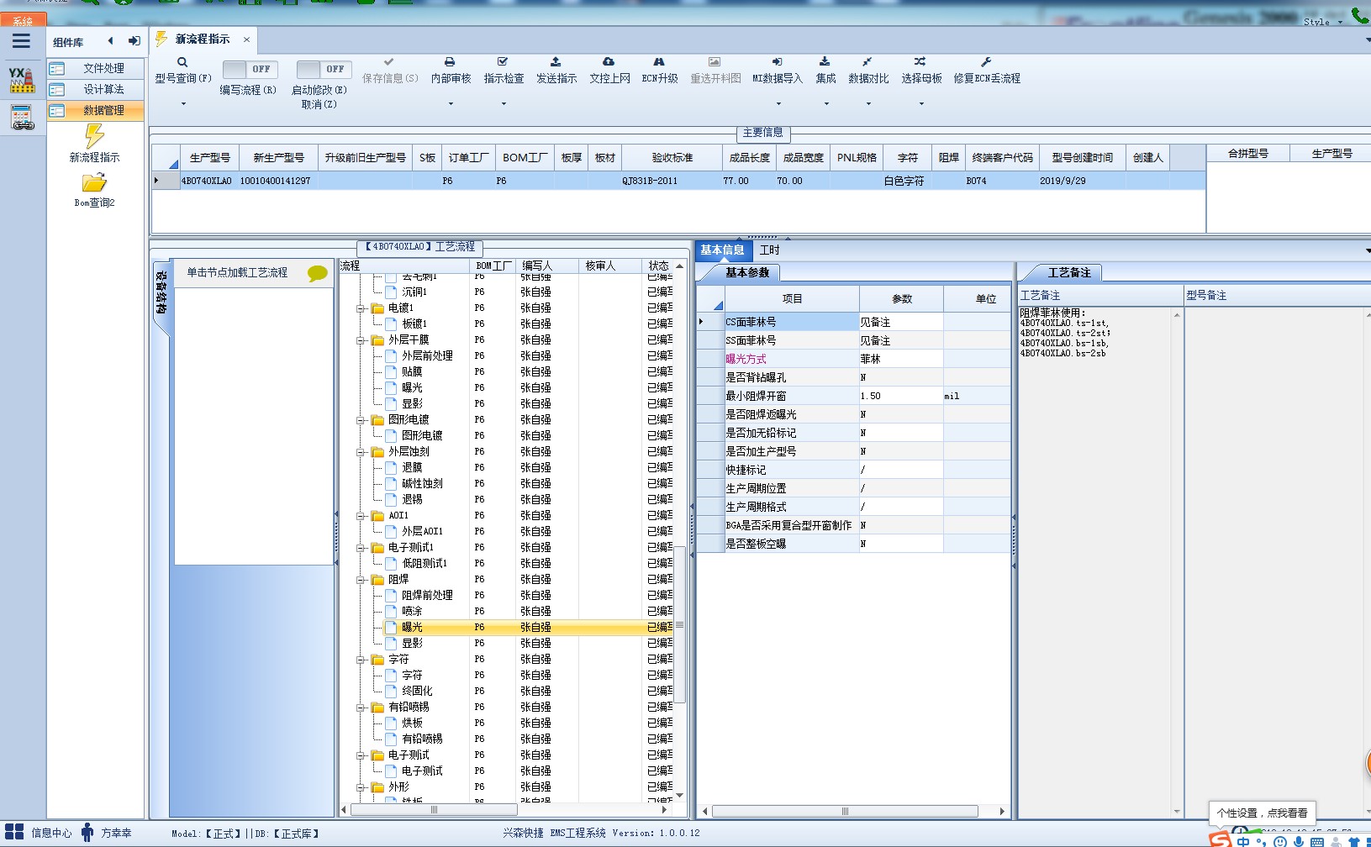Open dropdown arrow under 内部审核
Viewport: 1371px width, 847px height.
pyautogui.click(x=451, y=104)
